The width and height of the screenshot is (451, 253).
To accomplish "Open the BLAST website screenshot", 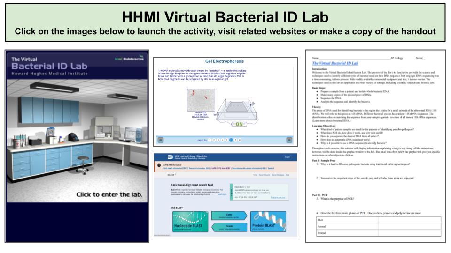I will tap(225, 195).
